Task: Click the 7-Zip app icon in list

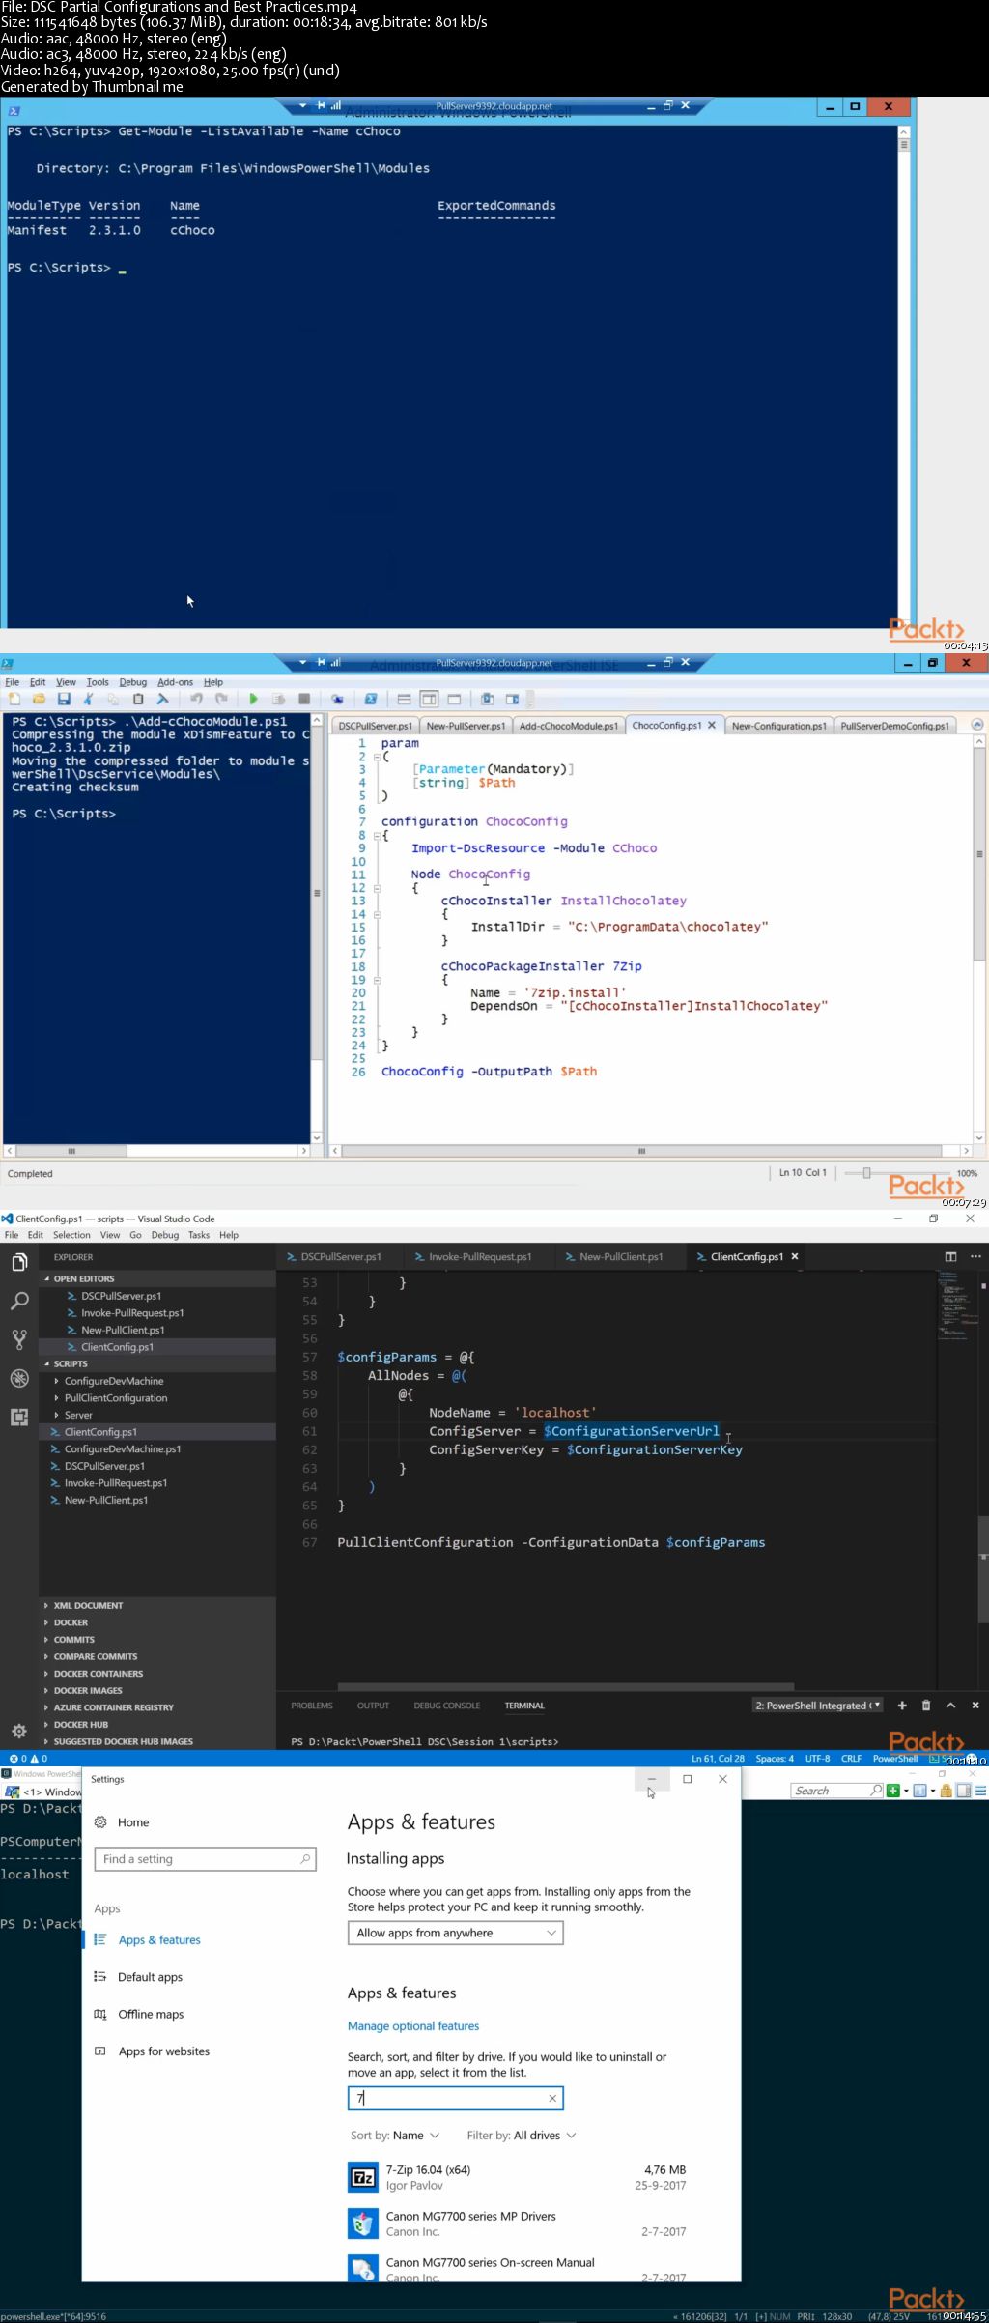Action: click(x=363, y=2177)
